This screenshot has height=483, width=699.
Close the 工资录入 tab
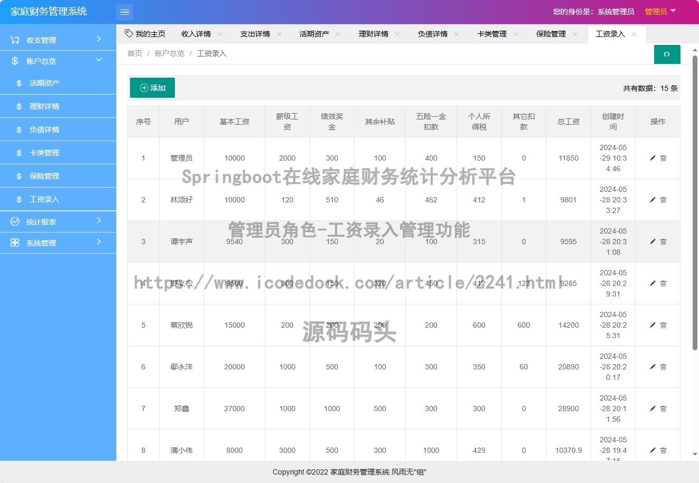tap(634, 34)
